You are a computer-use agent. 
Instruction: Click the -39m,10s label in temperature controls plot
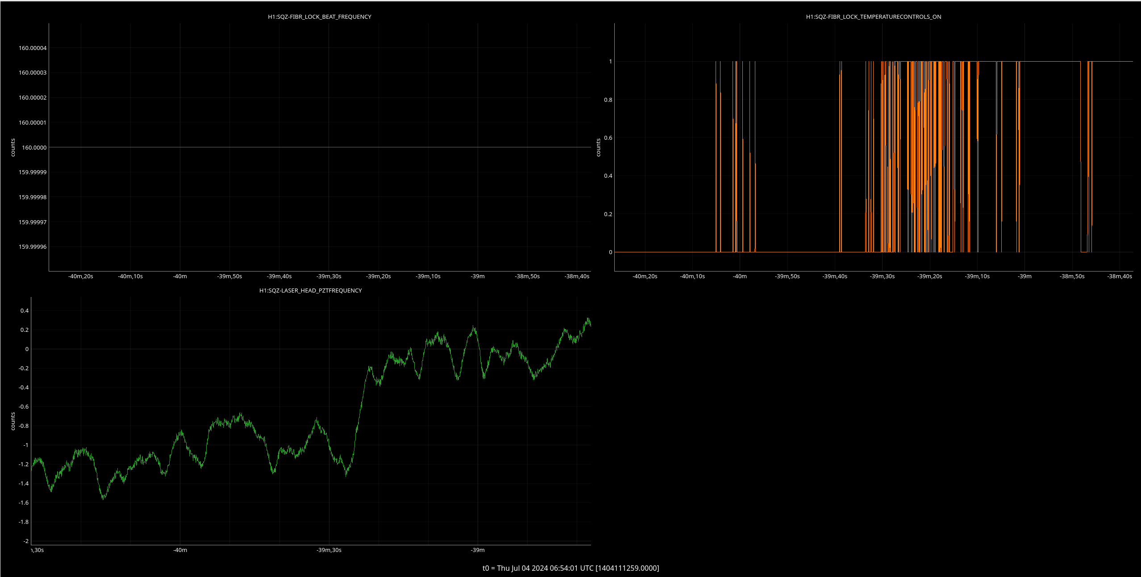[977, 276]
